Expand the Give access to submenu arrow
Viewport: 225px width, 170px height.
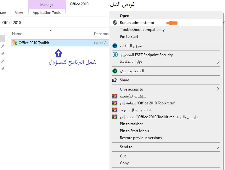218,89
